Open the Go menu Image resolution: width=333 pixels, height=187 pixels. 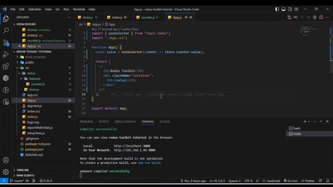coord(58,9)
